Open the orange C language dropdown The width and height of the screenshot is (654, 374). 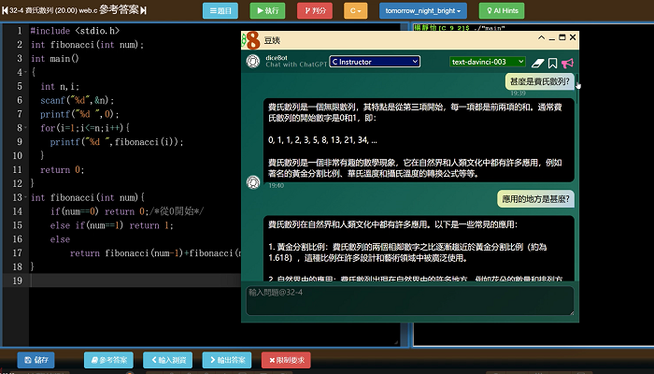point(355,11)
